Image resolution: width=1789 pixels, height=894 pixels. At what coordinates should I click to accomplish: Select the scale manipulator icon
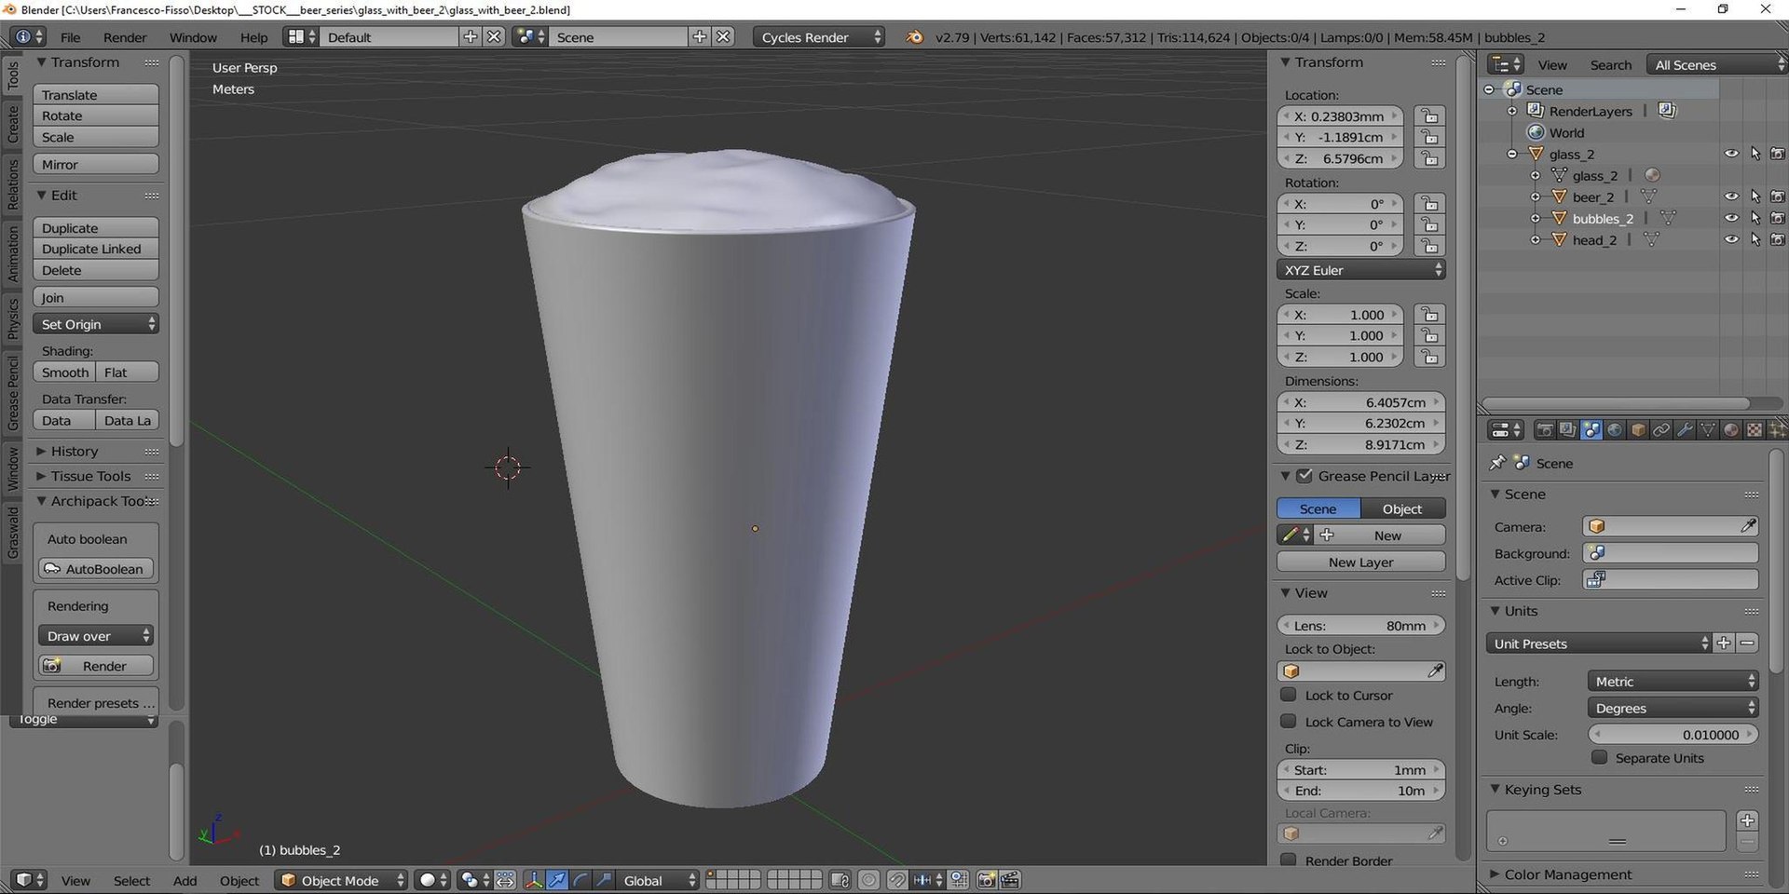pos(604,880)
